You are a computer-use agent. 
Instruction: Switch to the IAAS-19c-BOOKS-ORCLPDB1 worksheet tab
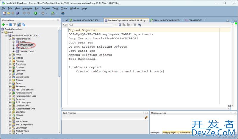(x=165, y=20)
